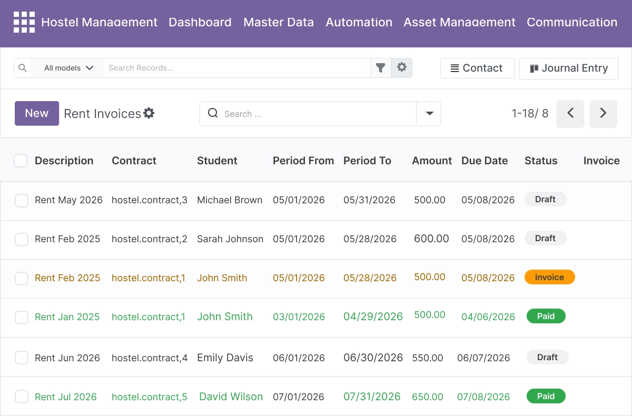Open Hostel Management menu
Image resolution: width=632 pixels, height=416 pixels.
coord(99,22)
